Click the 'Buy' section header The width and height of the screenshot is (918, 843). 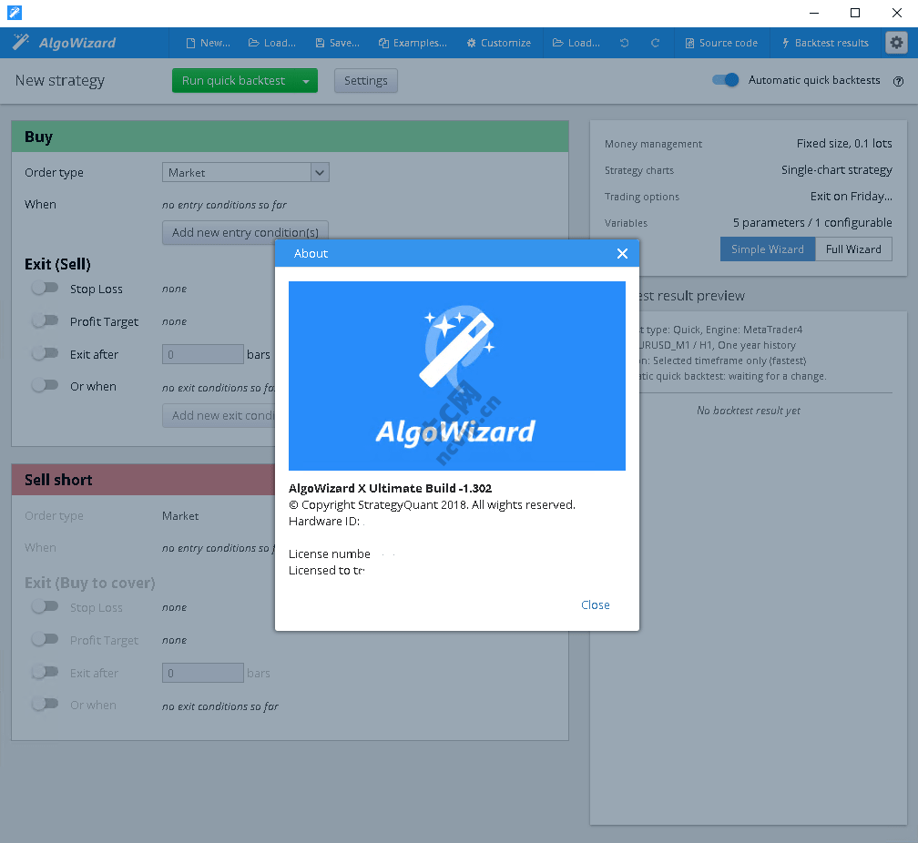pos(290,137)
